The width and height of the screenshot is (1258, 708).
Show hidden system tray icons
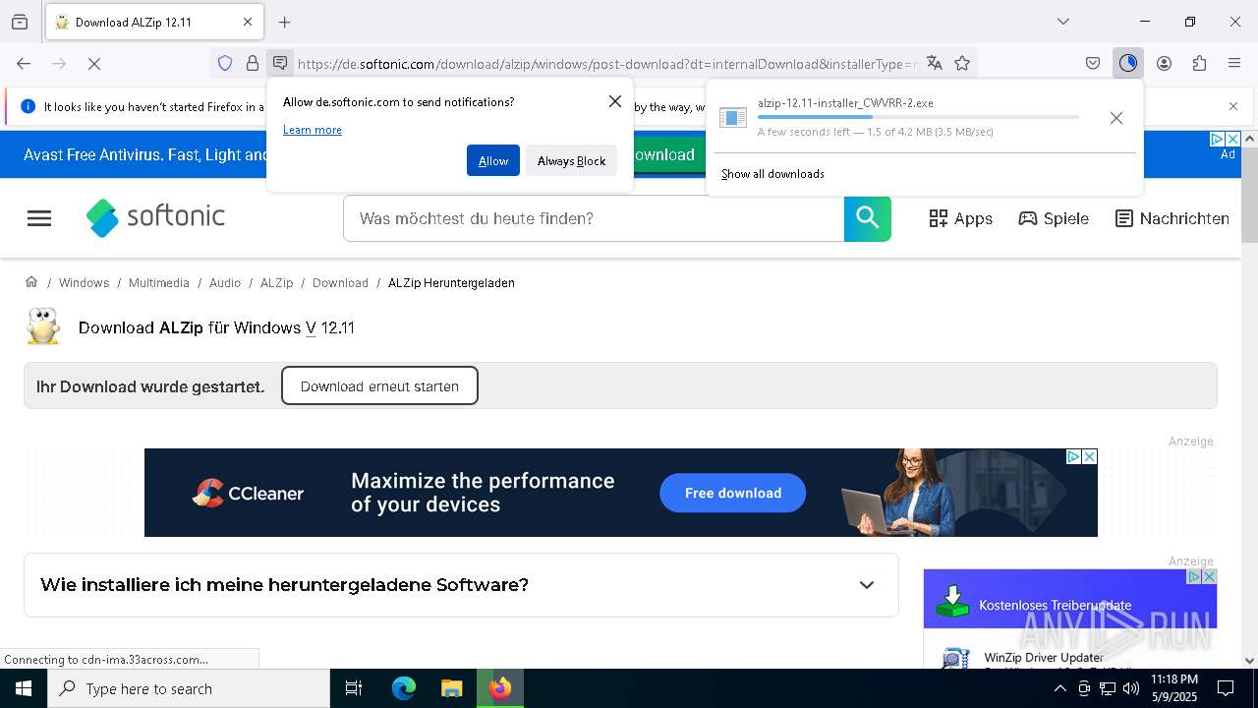(x=1059, y=688)
